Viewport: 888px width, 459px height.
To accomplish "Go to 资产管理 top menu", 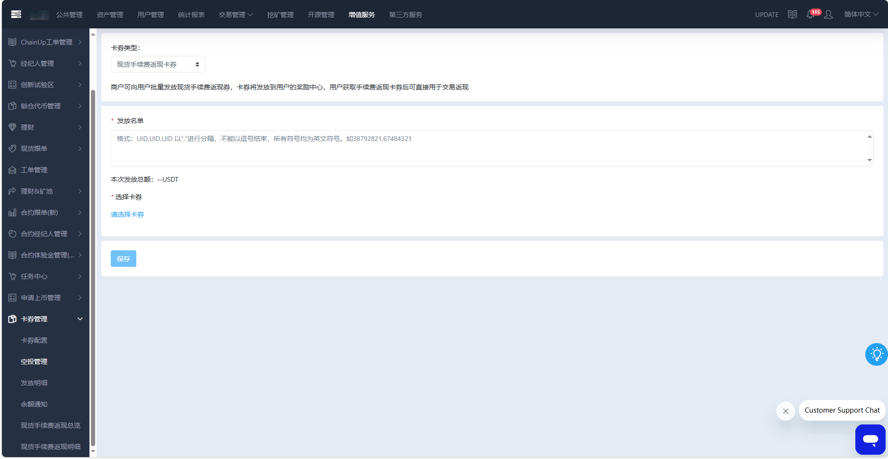I will pyautogui.click(x=110, y=15).
